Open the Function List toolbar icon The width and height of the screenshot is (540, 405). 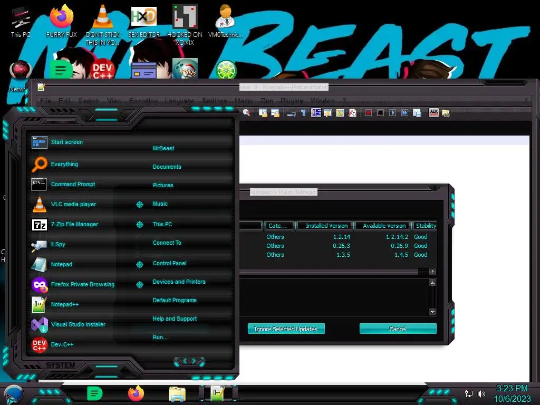352,113
